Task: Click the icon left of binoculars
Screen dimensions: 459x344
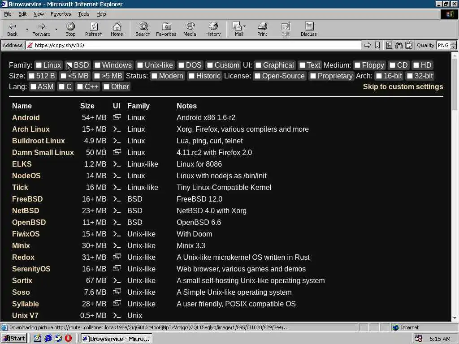Action: pyautogui.click(x=389, y=45)
